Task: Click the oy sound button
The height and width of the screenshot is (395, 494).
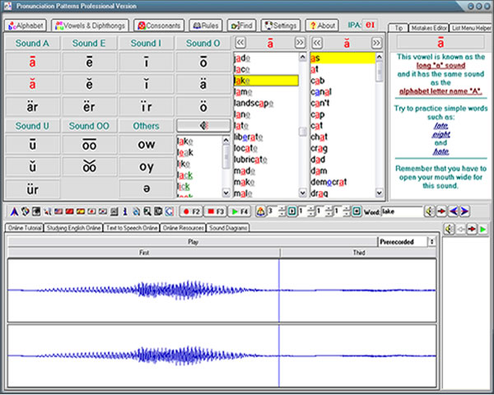Action: pyautogui.click(x=147, y=166)
